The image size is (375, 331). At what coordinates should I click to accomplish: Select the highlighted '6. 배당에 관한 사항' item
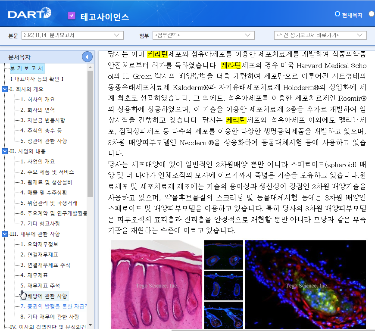47,296
